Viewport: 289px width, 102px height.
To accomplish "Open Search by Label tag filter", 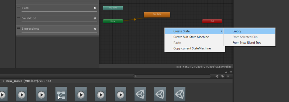I will pos(222,76).
